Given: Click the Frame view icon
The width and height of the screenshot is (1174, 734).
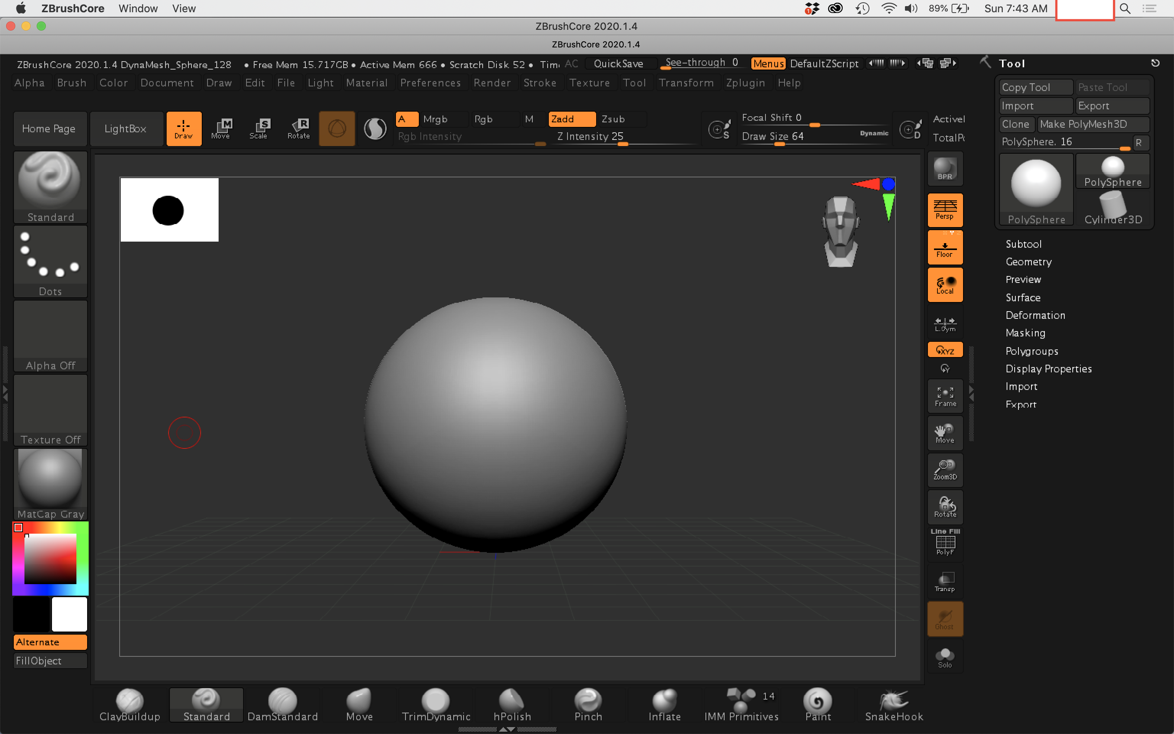Looking at the screenshot, I should [x=945, y=396].
